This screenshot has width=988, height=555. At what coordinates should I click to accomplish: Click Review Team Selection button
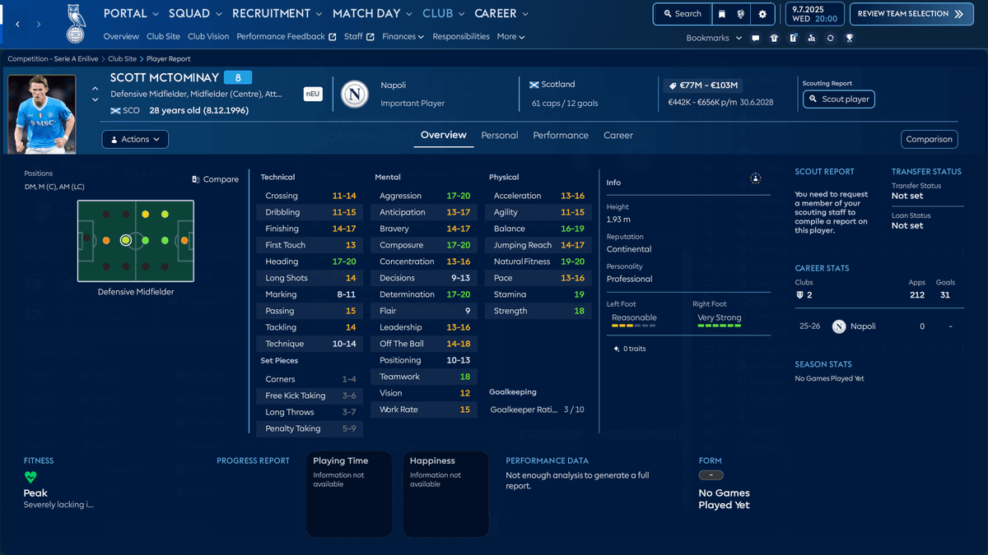click(x=911, y=14)
